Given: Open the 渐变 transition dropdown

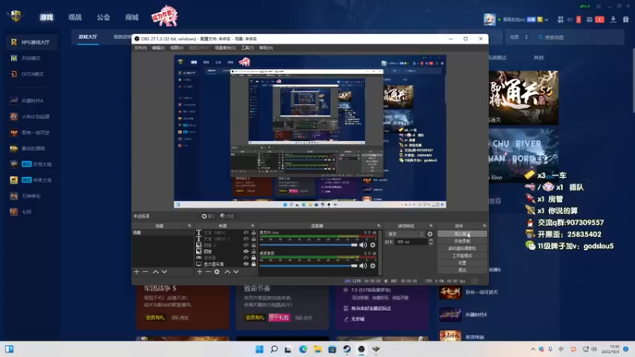Looking at the screenshot, I should pyautogui.click(x=405, y=234).
